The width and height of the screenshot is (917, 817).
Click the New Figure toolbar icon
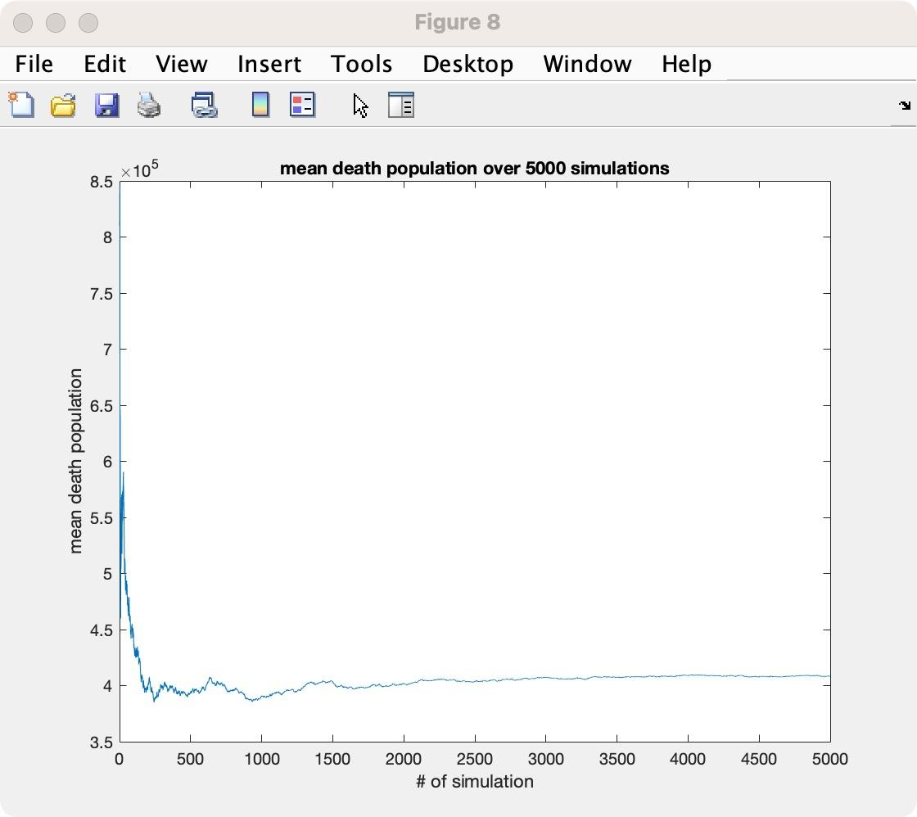21,105
